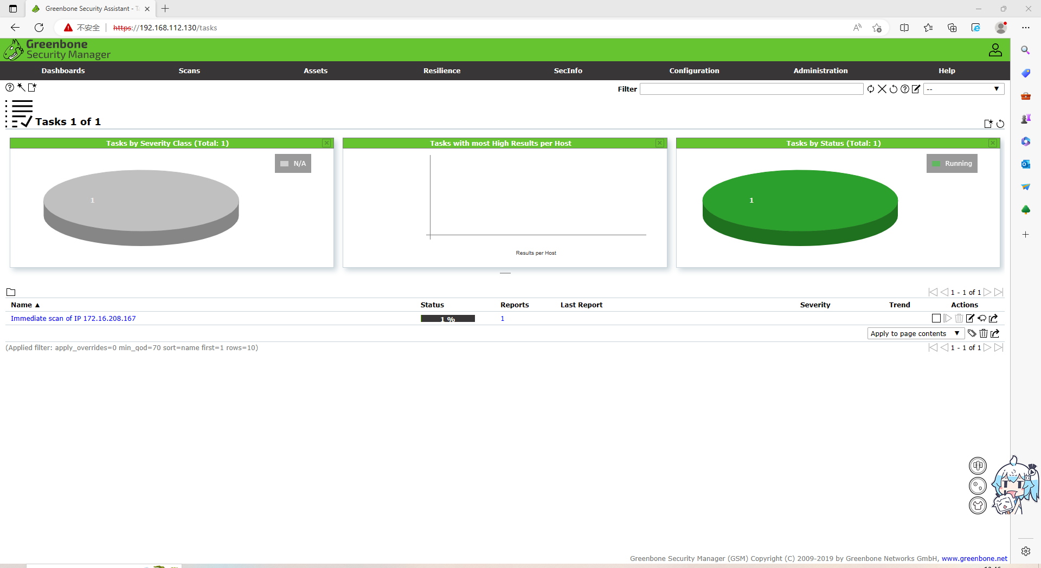Open the Scans menu

[189, 70]
